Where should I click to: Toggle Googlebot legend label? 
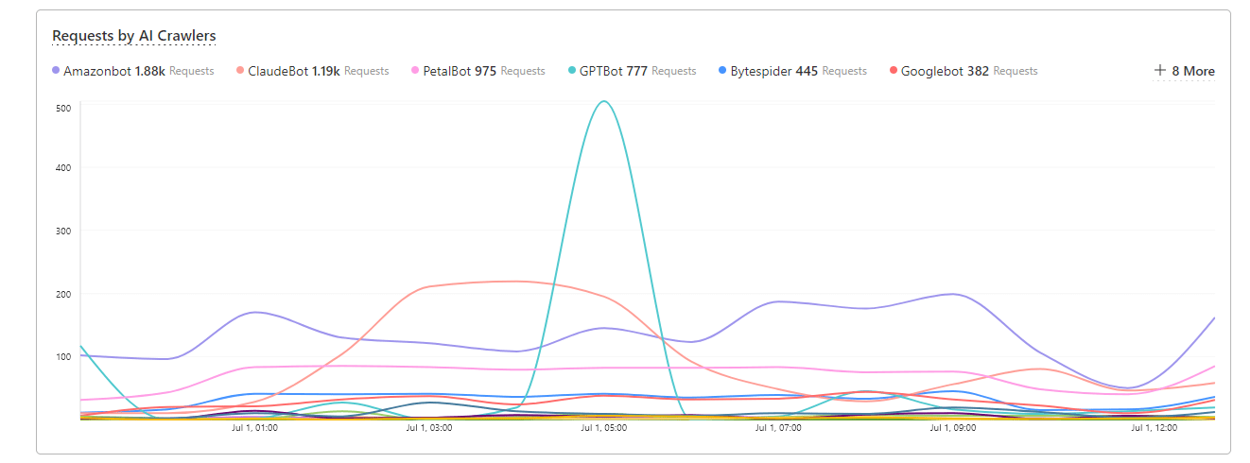click(931, 71)
